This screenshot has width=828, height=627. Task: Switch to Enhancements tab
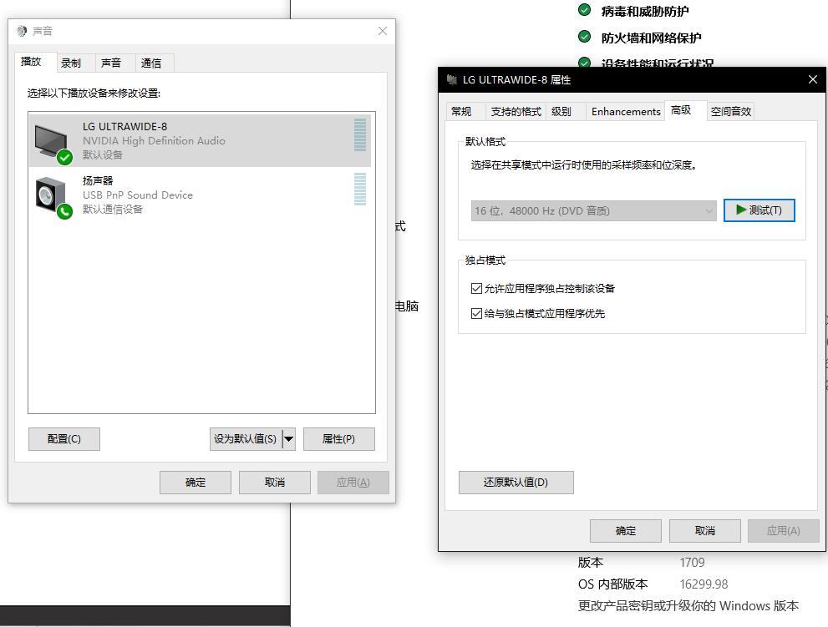625,111
